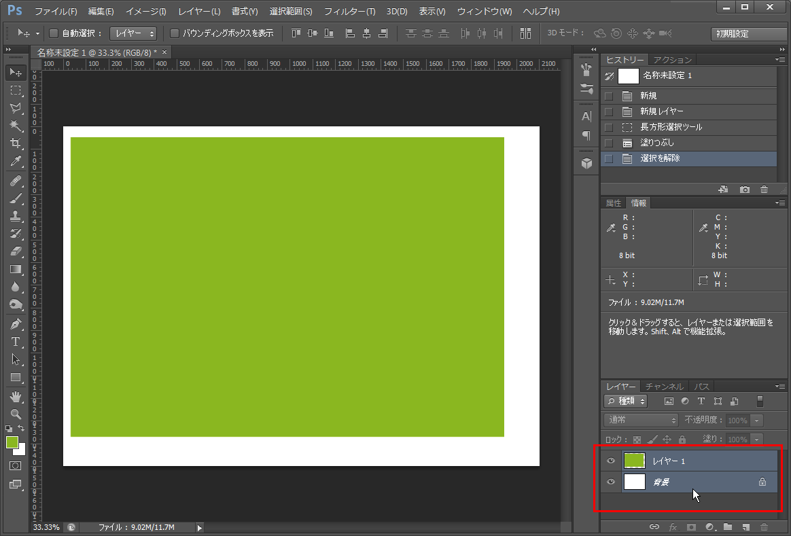Enable the 自動選択 checkbox
This screenshot has height=536, width=791.
pyautogui.click(x=54, y=33)
